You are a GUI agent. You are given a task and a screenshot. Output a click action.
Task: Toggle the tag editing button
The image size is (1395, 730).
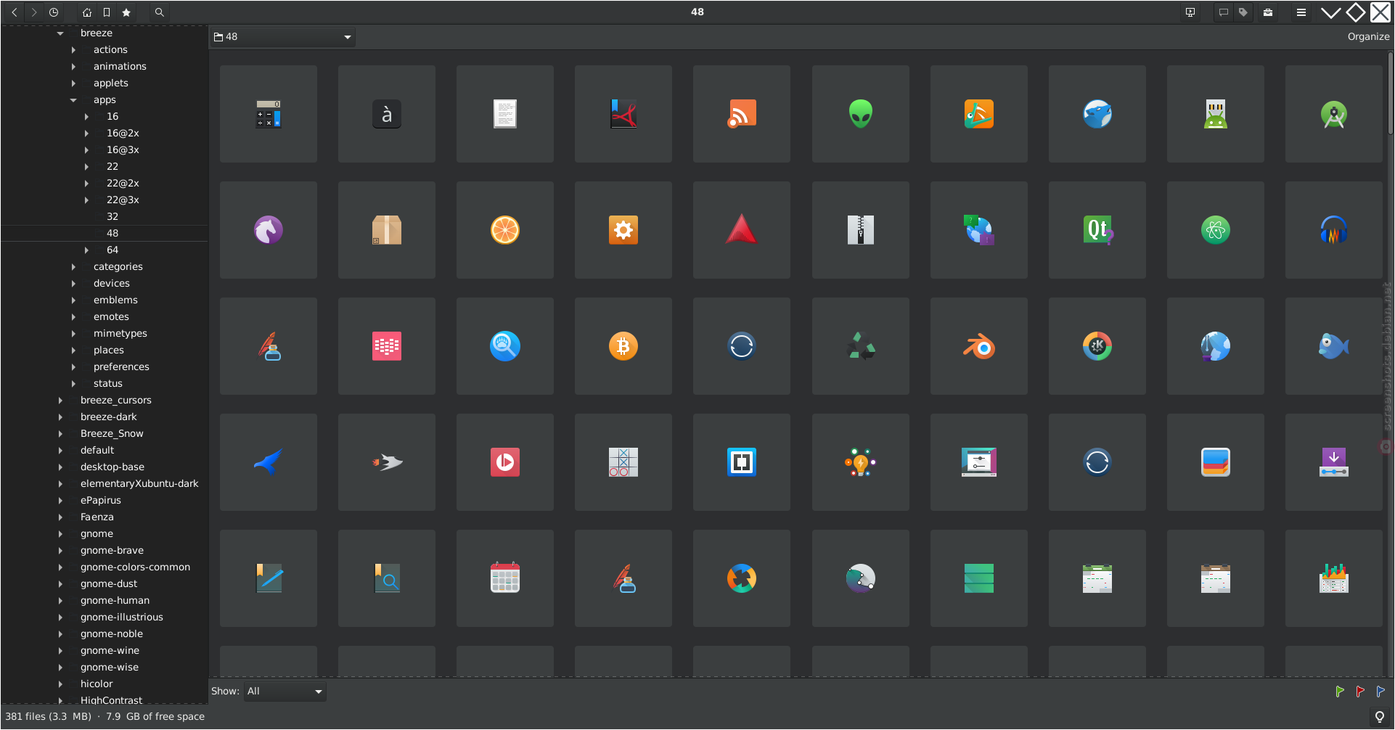click(1243, 12)
